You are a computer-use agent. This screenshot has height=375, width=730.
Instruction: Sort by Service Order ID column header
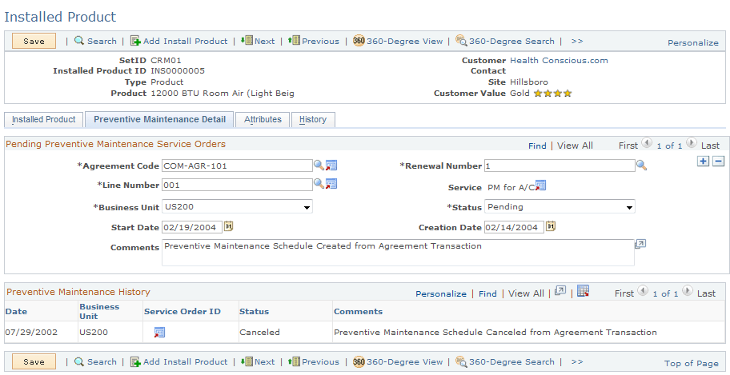tap(182, 311)
